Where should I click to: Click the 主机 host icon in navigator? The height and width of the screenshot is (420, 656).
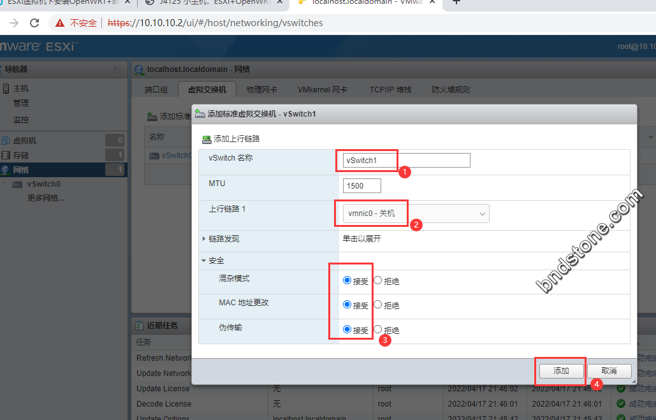6,88
